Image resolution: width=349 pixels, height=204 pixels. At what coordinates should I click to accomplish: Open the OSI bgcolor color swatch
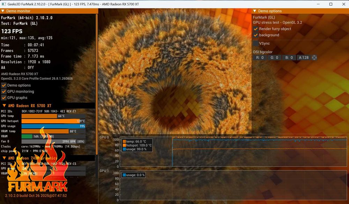pyautogui.click(x=314, y=58)
